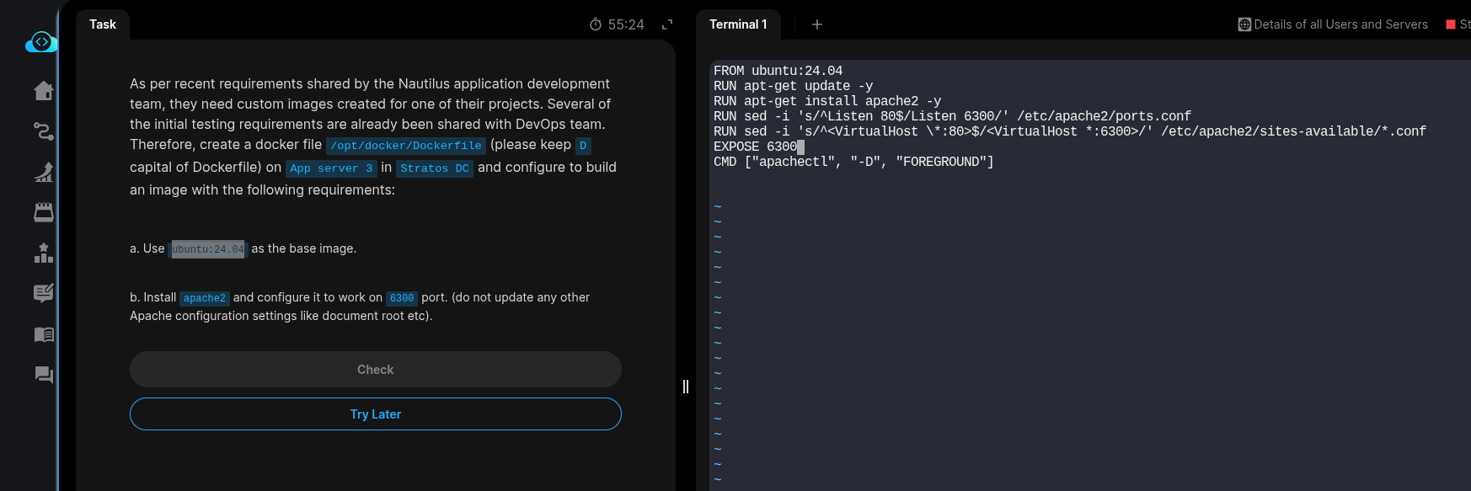Click the red stop icon at top right

pyautogui.click(x=1451, y=24)
